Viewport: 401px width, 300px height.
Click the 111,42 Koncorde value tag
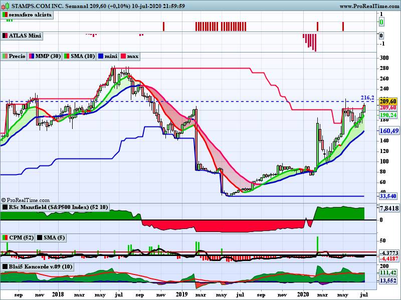pyautogui.click(x=387, y=272)
